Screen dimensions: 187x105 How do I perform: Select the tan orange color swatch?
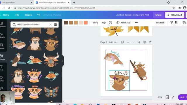point(76,23)
